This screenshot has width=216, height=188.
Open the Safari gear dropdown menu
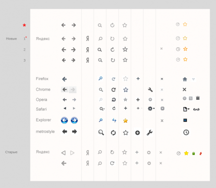[151, 108]
